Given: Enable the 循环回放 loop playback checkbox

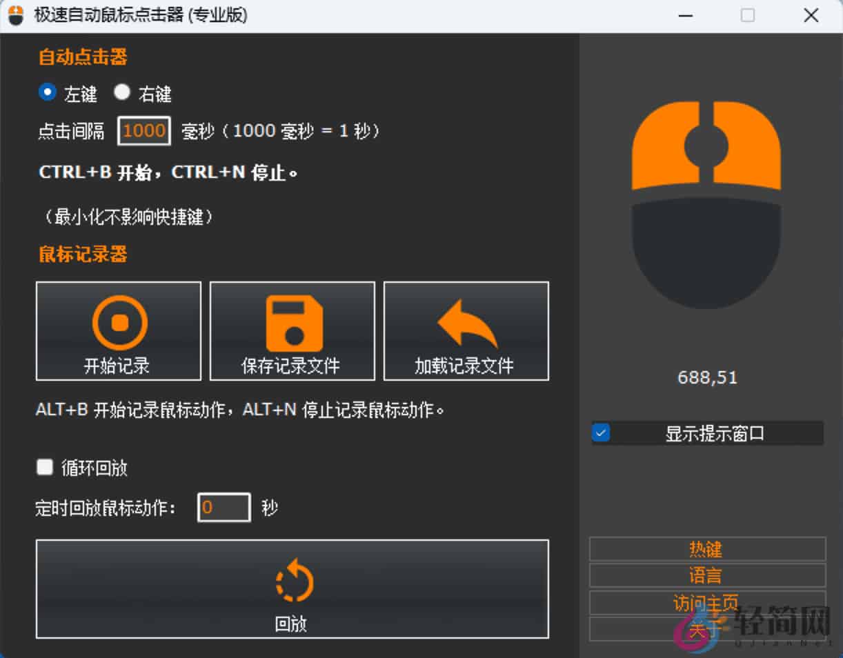Looking at the screenshot, I should point(44,467).
